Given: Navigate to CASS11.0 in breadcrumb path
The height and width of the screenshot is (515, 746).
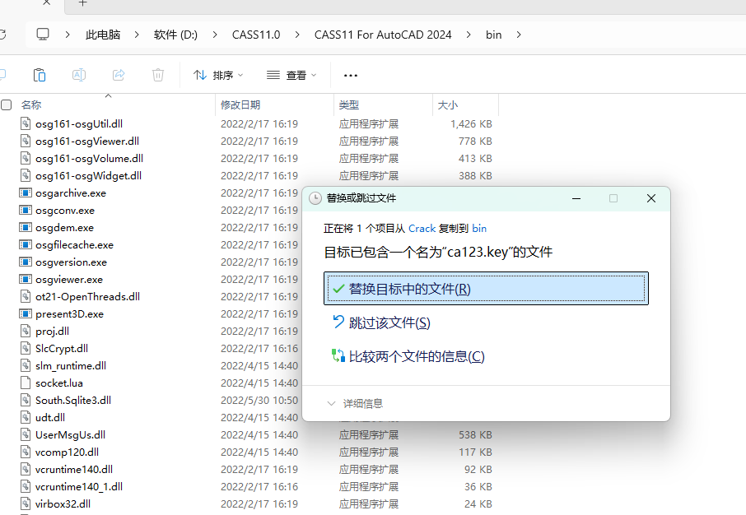Looking at the screenshot, I should click(x=256, y=35).
